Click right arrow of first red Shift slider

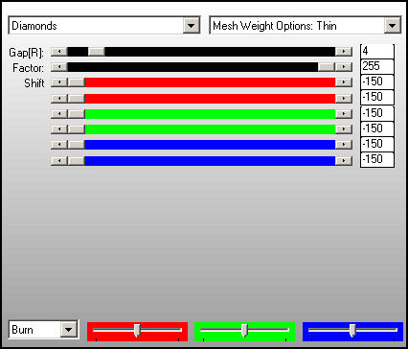[344, 82]
